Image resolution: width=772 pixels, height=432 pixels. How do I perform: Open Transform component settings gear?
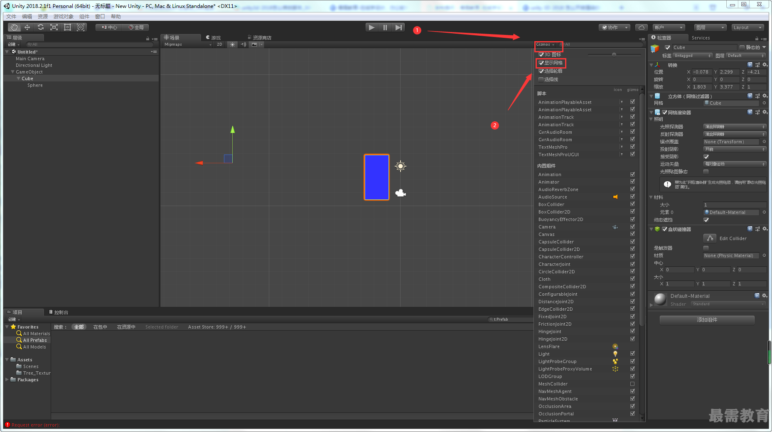pos(765,65)
